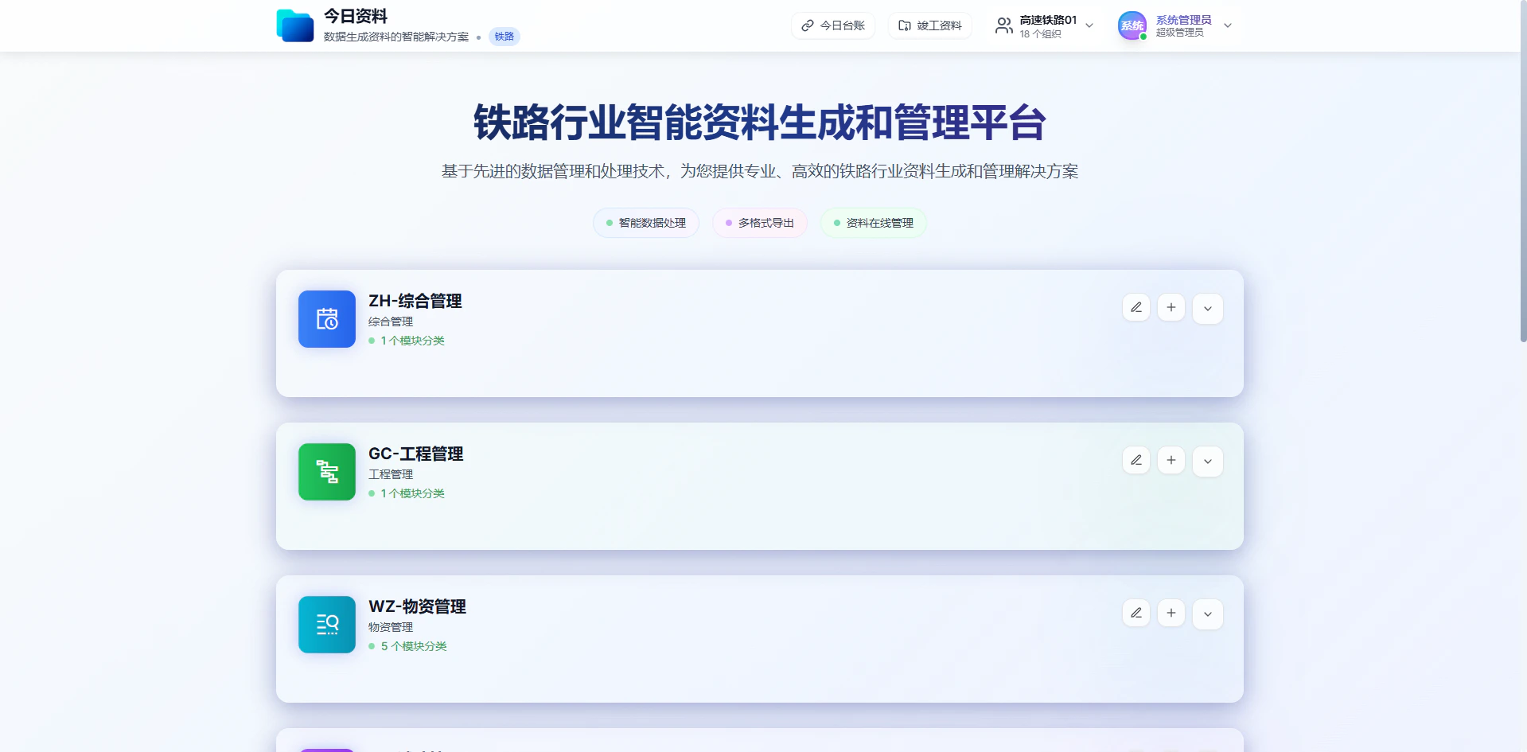
Task: Click the WZ-物资管理 teal search-list icon
Action: [x=327, y=625]
